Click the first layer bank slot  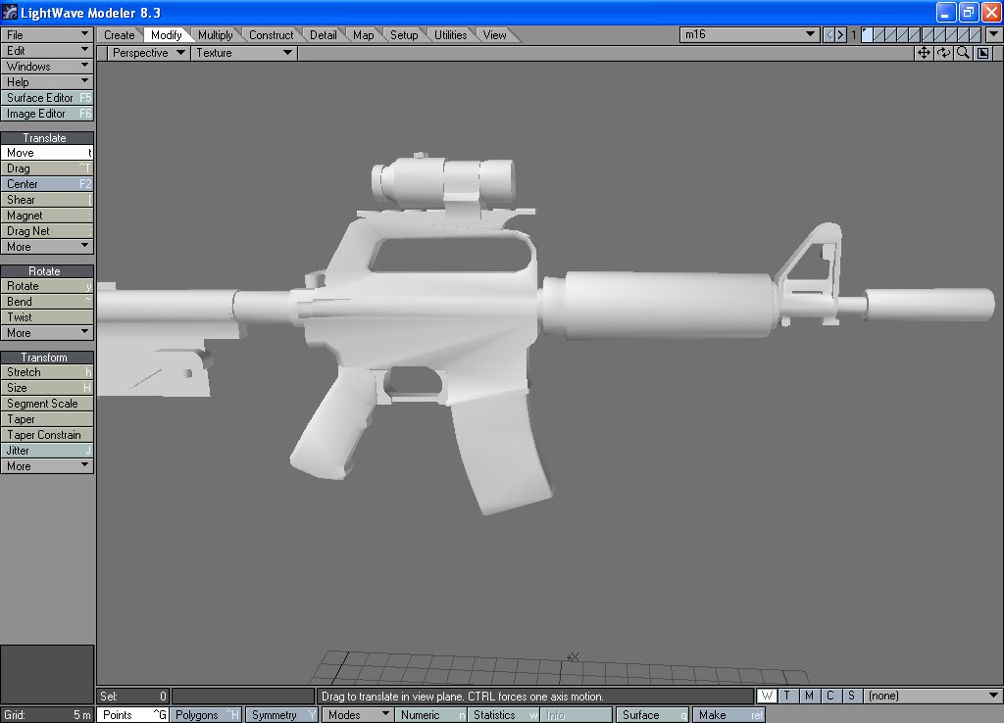pyautogui.click(x=867, y=34)
